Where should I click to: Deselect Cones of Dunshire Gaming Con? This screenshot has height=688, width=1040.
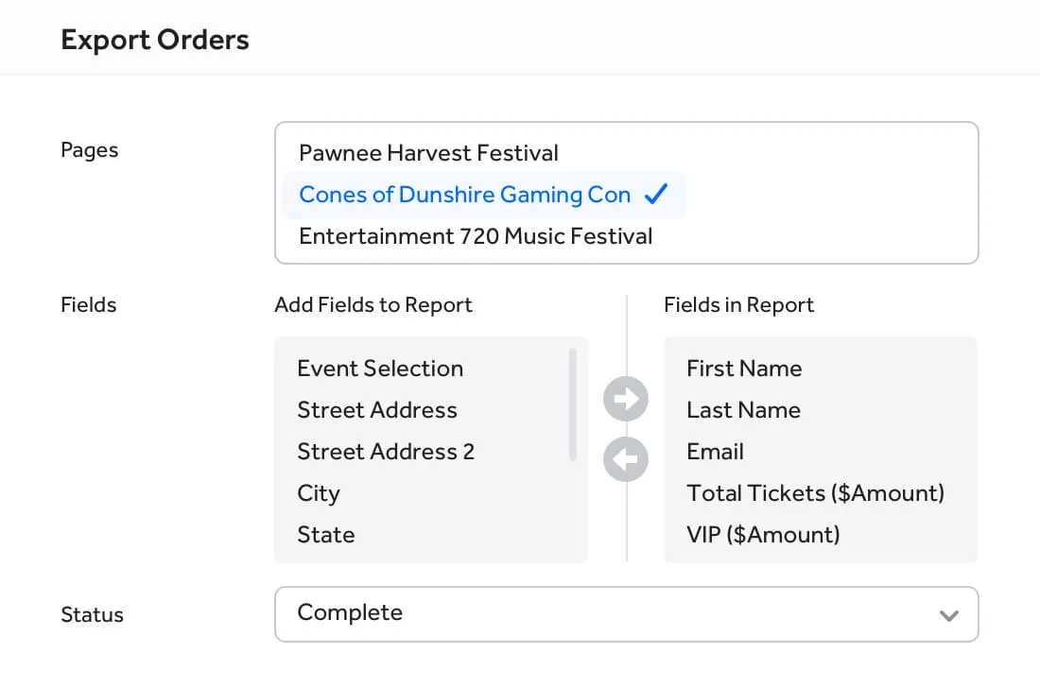pyautogui.click(x=464, y=195)
